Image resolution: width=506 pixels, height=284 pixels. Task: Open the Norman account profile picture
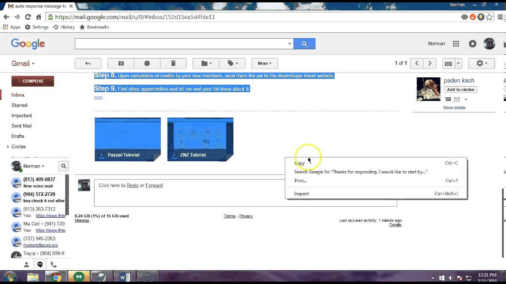point(489,44)
